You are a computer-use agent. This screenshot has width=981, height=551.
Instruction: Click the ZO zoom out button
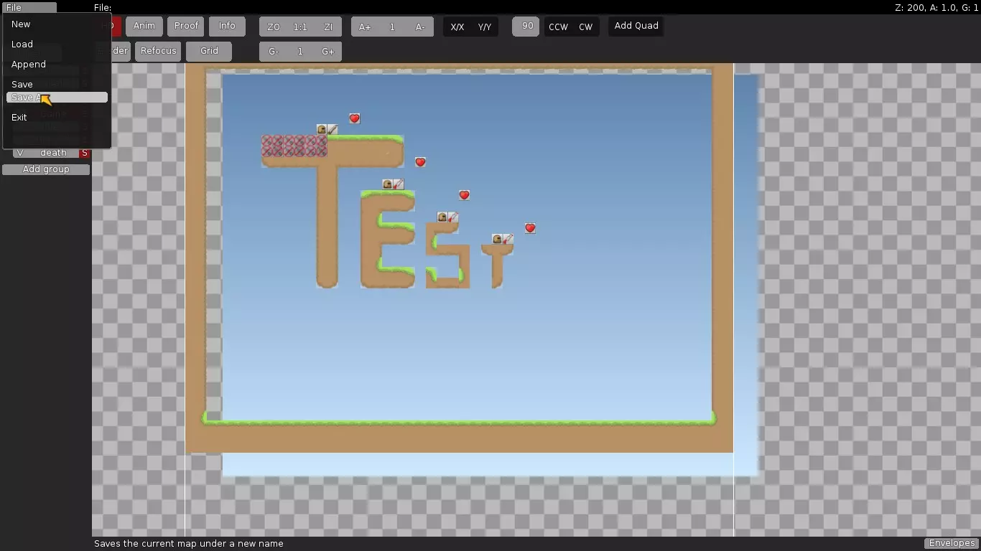point(274,27)
